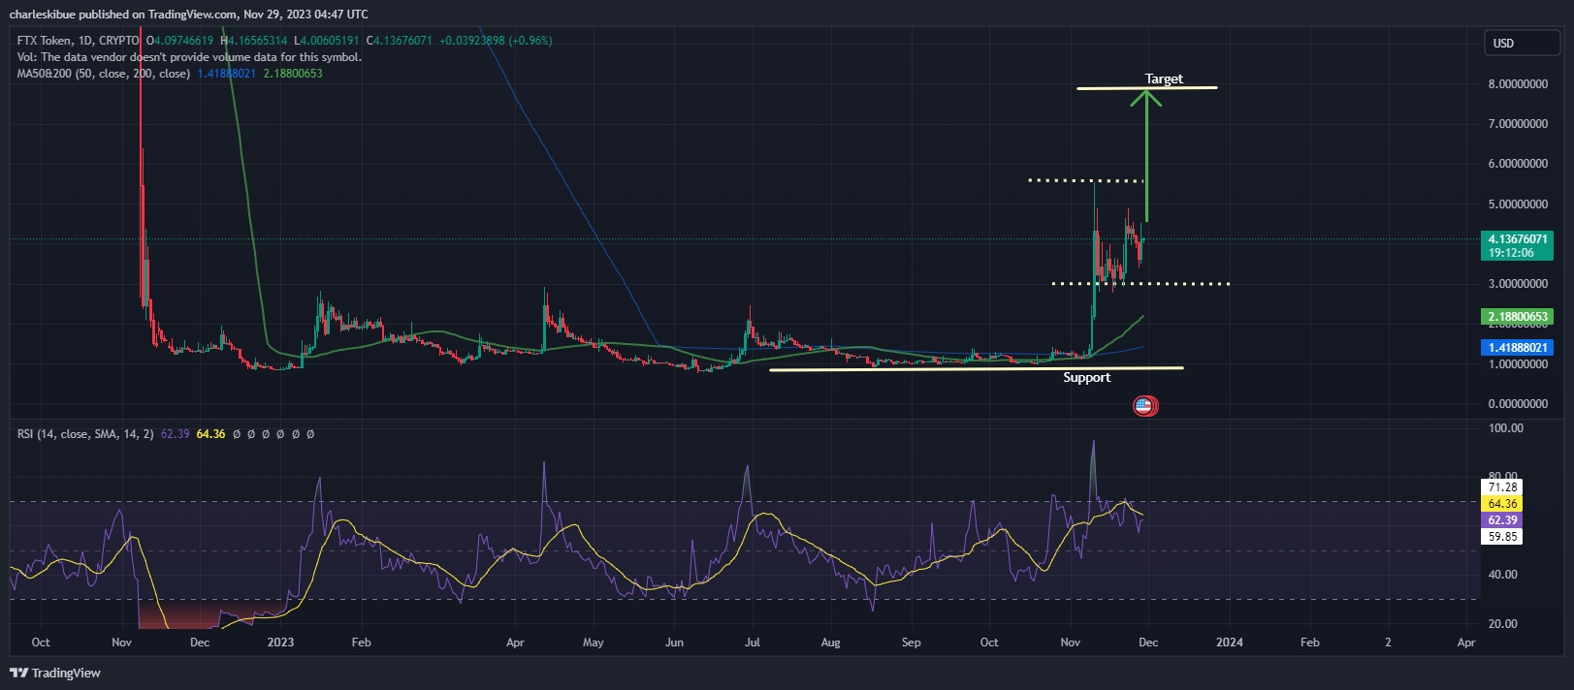Click the 71.28 RSI axis label
This screenshot has width=1574, height=690.
pyautogui.click(x=1502, y=487)
